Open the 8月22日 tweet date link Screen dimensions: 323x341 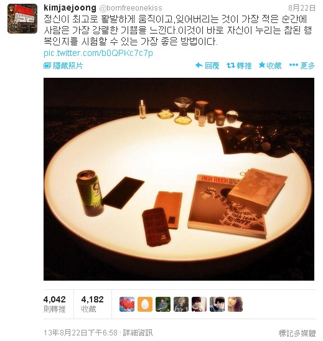(x=302, y=8)
